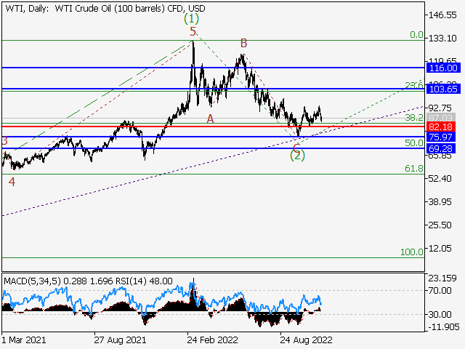Click the 146.55 price axis value

coord(442,15)
